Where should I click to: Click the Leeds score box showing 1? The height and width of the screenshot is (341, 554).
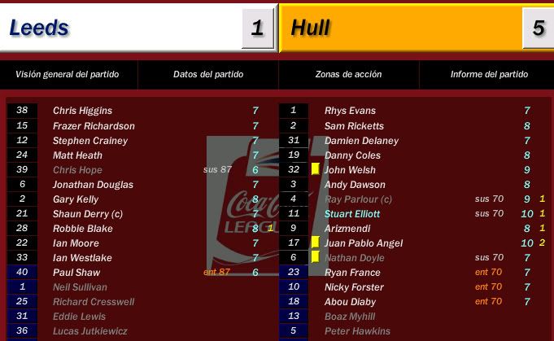(x=258, y=28)
